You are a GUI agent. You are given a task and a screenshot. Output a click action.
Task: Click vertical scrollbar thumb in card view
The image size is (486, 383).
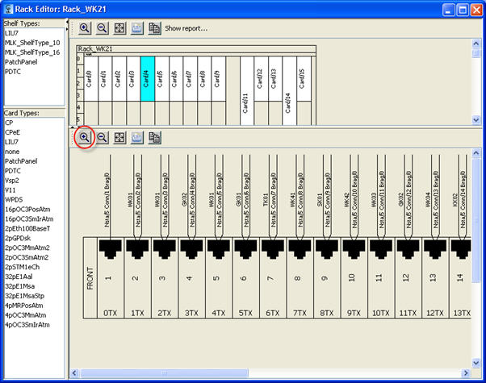(476, 219)
